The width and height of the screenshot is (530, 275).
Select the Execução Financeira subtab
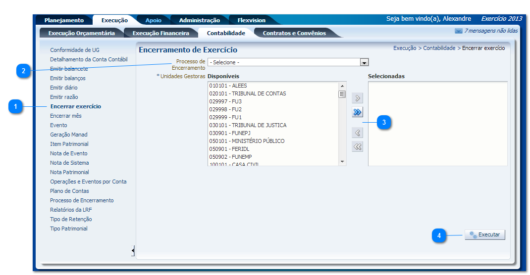[x=160, y=33]
